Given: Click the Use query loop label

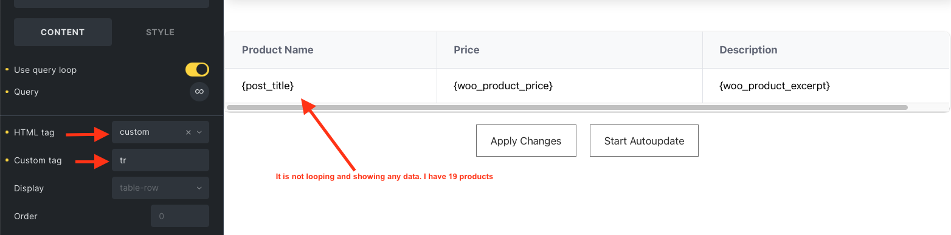Looking at the screenshot, I should click(x=45, y=70).
